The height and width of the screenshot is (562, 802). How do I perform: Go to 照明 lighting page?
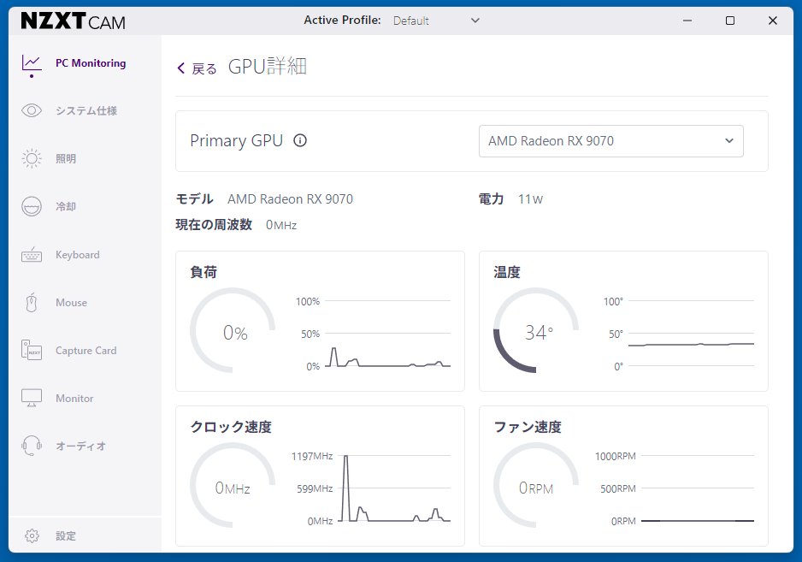coord(66,158)
